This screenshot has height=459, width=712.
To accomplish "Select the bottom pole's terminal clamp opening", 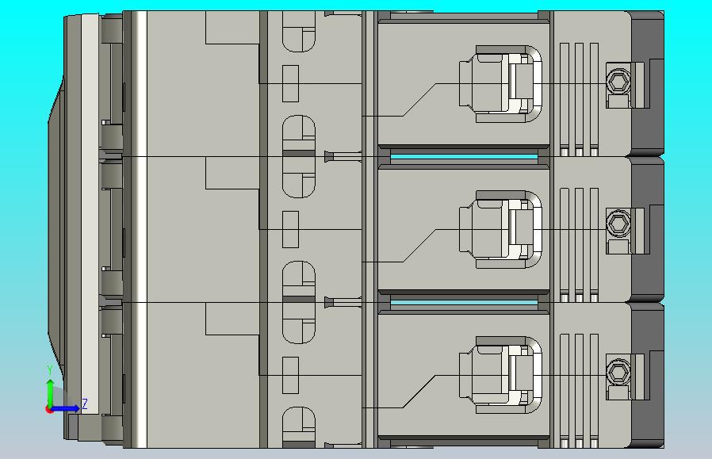I will coord(501,375).
